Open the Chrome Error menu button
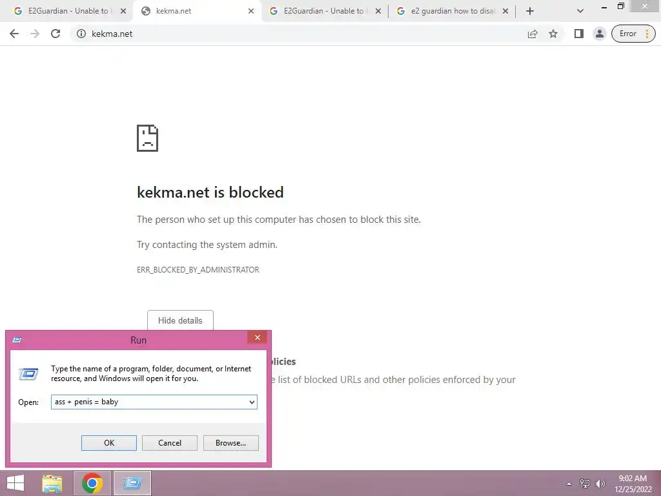The image size is (661, 496). [x=633, y=34]
